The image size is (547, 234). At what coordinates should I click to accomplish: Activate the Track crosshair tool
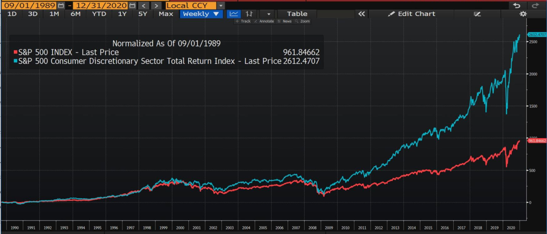click(x=243, y=21)
